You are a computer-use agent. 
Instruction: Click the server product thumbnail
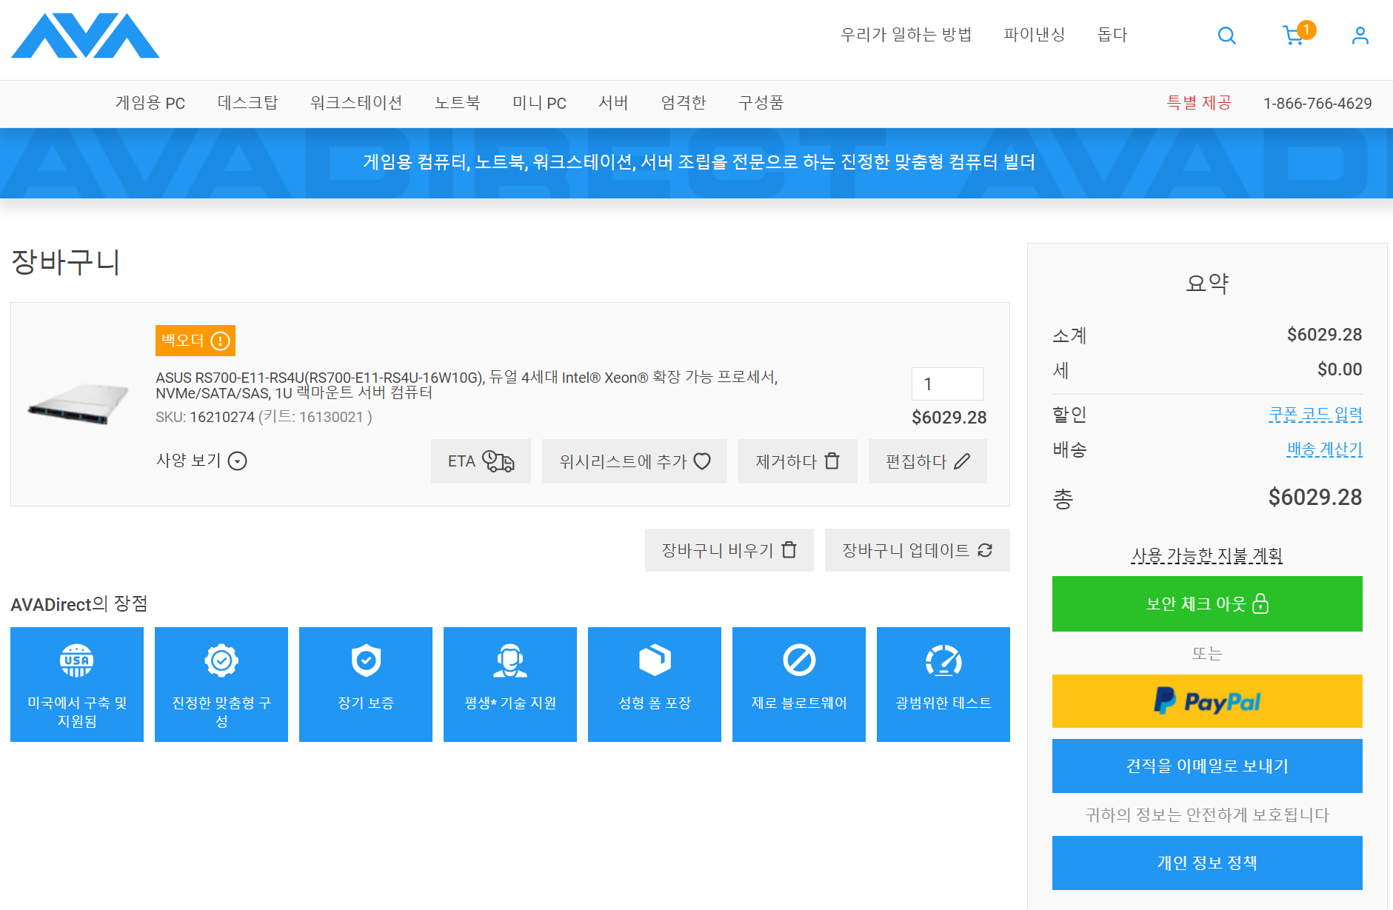(x=78, y=404)
